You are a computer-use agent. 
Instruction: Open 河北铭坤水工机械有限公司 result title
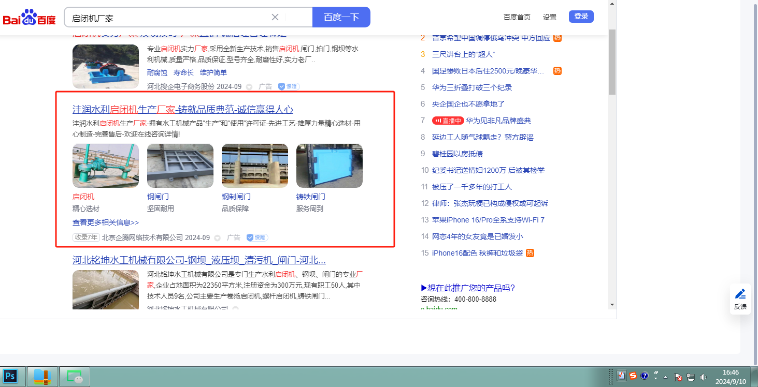(199, 260)
